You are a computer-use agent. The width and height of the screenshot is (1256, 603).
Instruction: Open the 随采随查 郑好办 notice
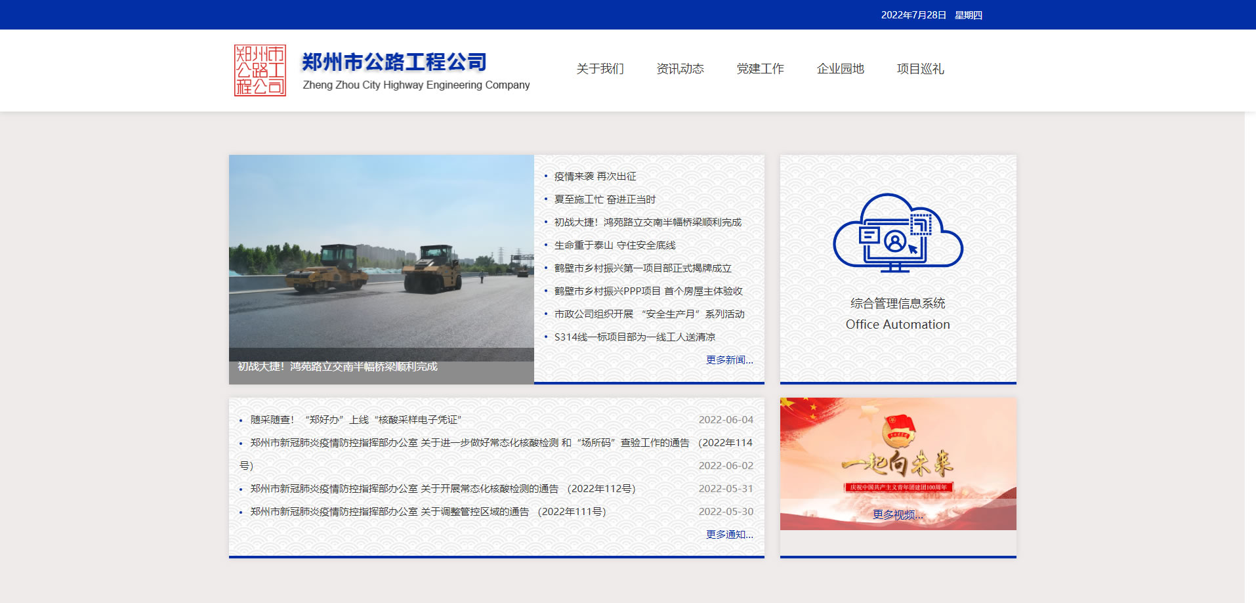[x=356, y=419]
